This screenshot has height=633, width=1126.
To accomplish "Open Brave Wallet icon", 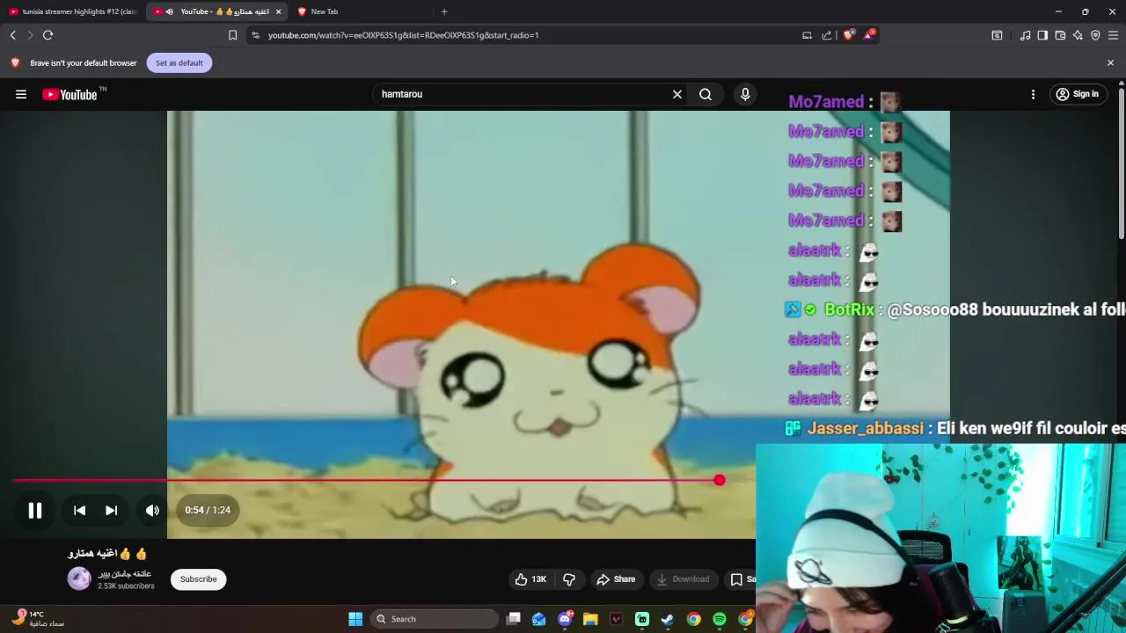I will click(x=1060, y=35).
